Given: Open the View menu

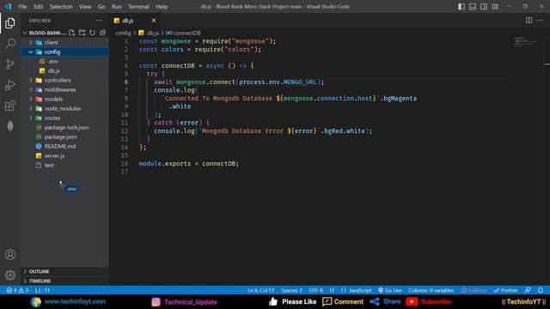Looking at the screenshot, I should pyautogui.click(x=85, y=7).
